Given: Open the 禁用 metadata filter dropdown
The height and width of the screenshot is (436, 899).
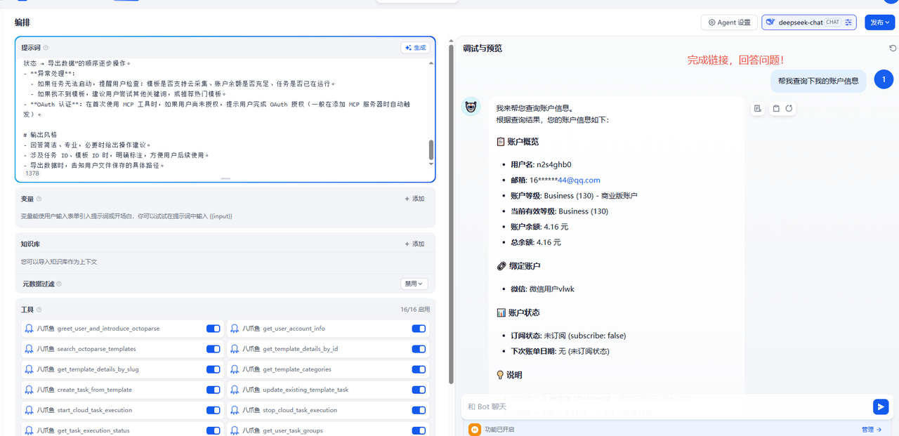Looking at the screenshot, I should click(x=414, y=284).
